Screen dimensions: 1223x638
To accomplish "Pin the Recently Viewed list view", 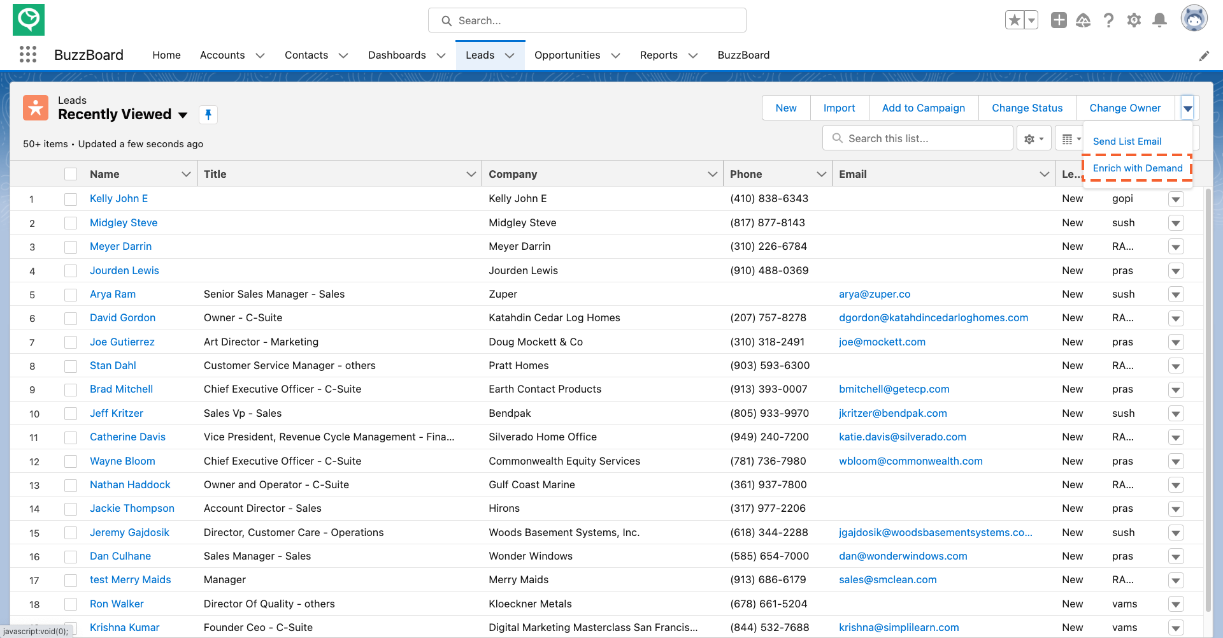I will click(x=208, y=115).
